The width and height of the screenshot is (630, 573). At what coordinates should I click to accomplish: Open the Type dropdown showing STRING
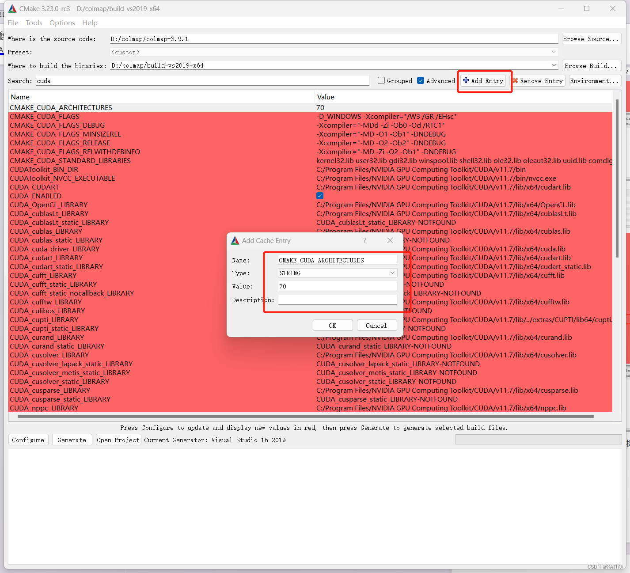point(392,273)
